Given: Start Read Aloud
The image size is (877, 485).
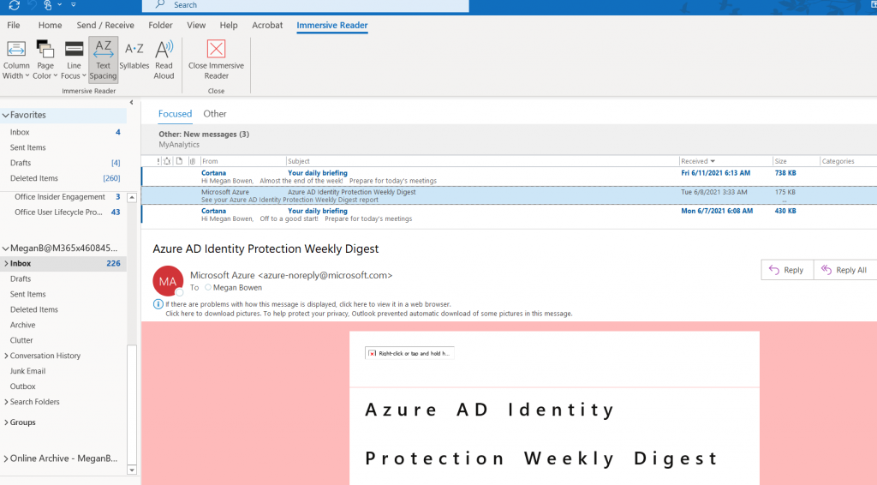Looking at the screenshot, I should point(164,59).
